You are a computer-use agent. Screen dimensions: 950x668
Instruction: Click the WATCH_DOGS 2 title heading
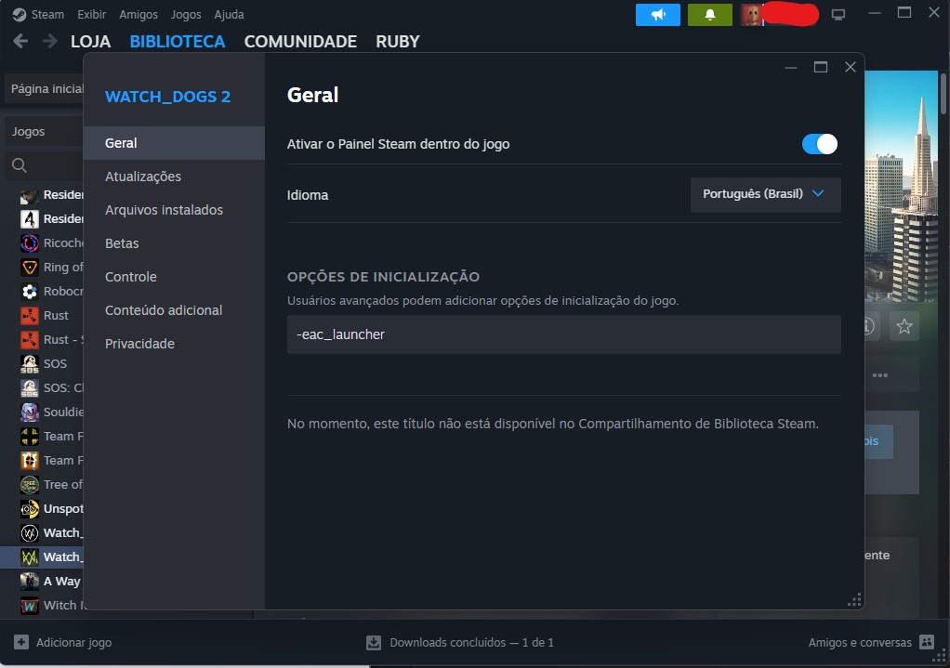pyautogui.click(x=168, y=97)
